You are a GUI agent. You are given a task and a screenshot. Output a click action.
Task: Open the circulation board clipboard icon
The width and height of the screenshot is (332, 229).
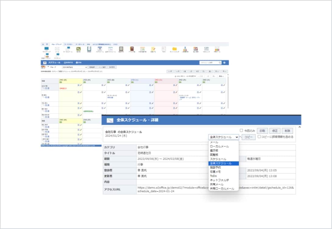[x=89, y=49]
